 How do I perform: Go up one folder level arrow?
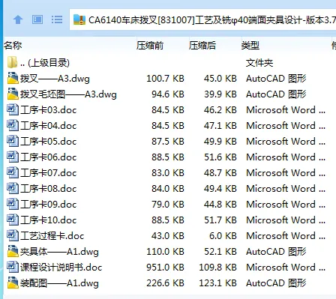[x=18, y=19]
